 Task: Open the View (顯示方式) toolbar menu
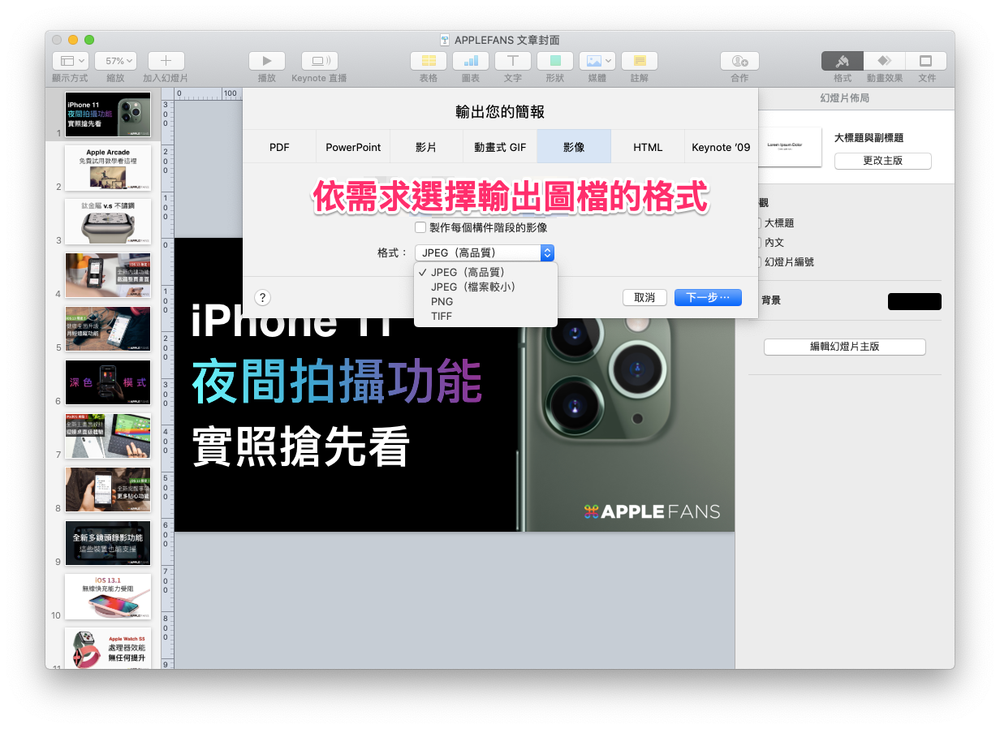pos(70,61)
